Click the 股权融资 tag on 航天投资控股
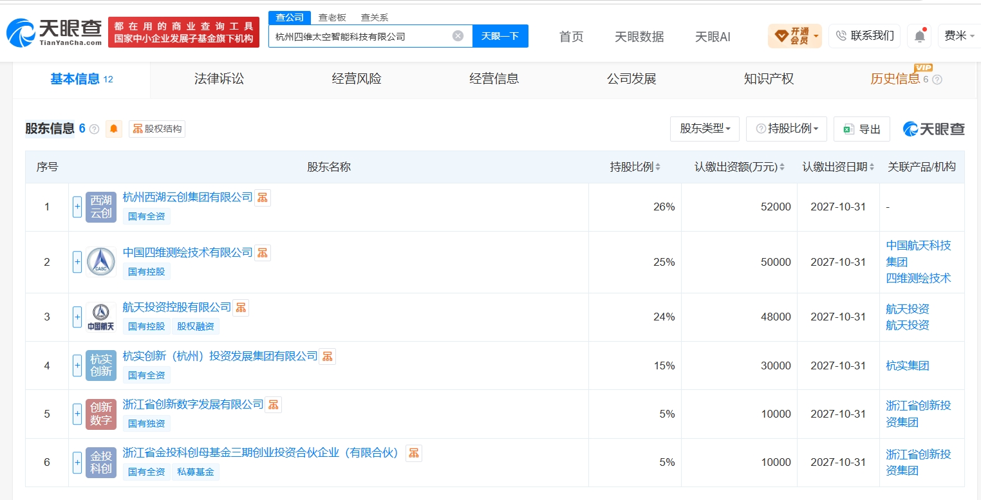Image resolution: width=981 pixels, height=500 pixels. (195, 326)
